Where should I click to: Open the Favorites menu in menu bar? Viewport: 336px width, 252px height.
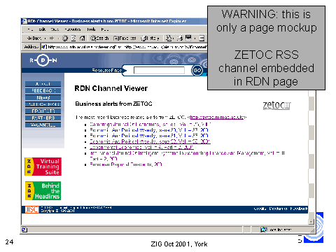tap(73, 29)
